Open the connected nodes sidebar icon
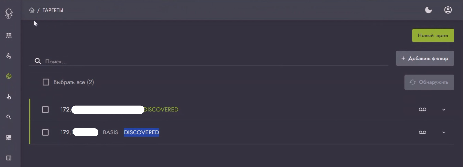This screenshot has height=167, width=463. click(x=9, y=56)
